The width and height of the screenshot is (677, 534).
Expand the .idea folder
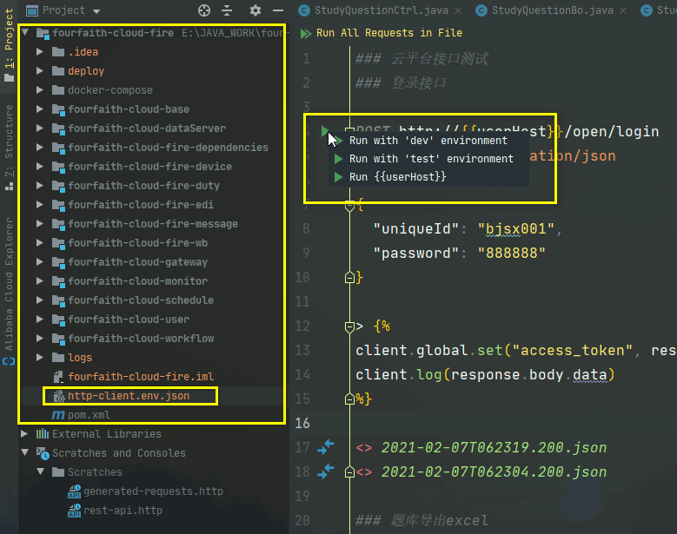point(40,52)
